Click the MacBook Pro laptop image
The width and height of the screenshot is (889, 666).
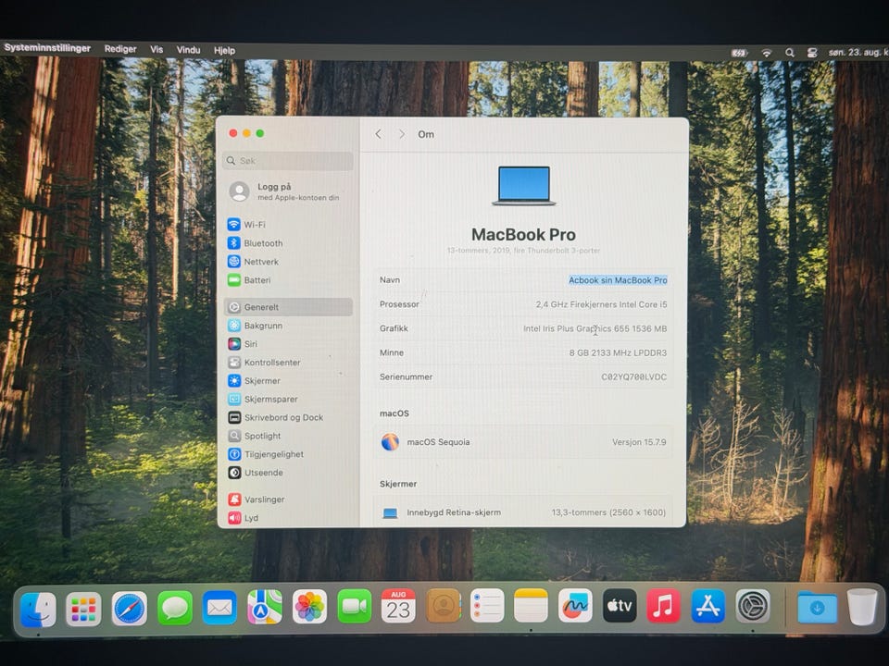coord(524,186)
